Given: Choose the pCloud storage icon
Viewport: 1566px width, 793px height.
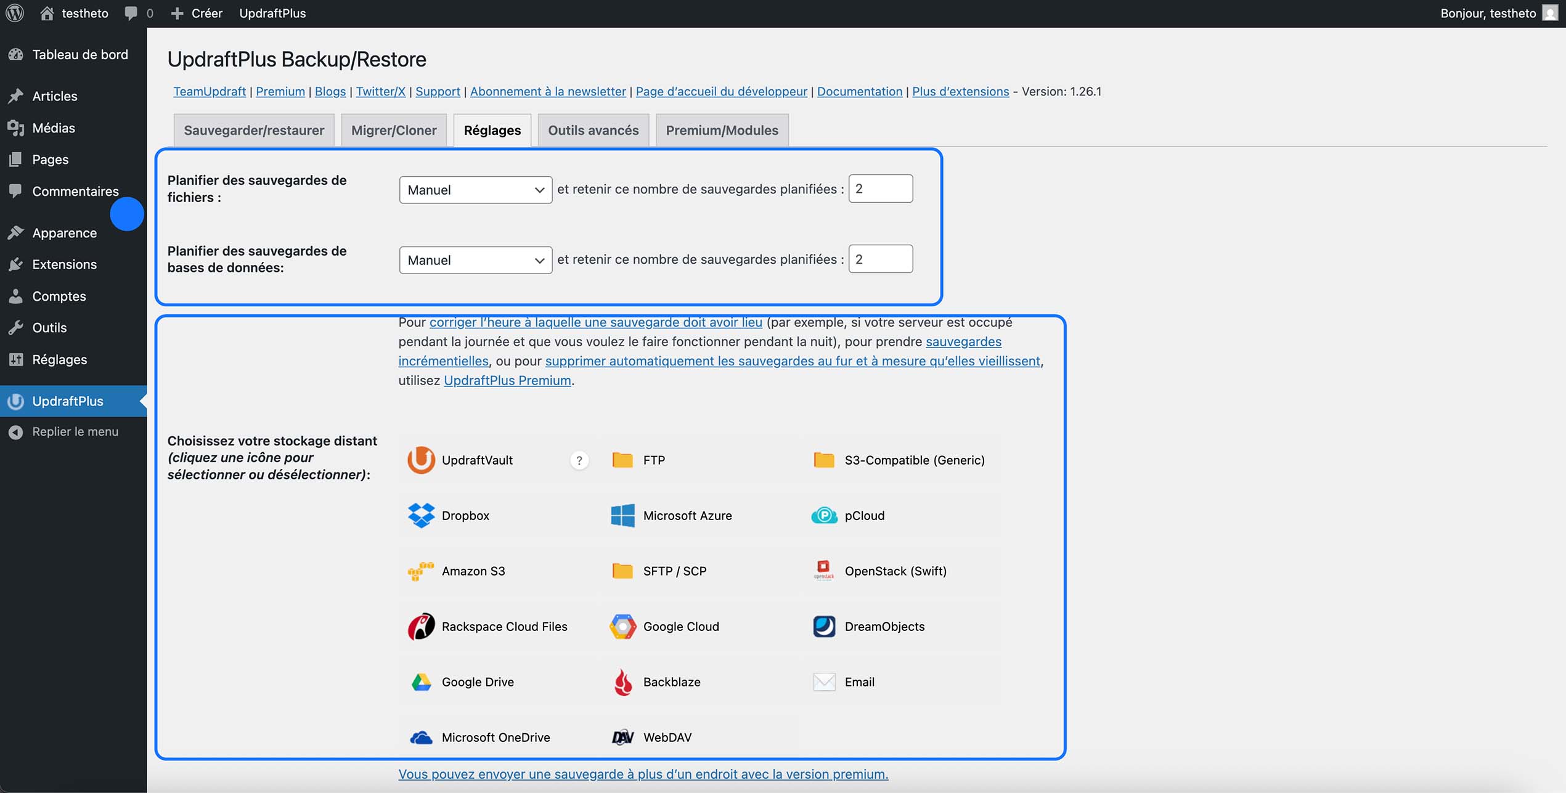Looking at the screenshot, I should pos(823,515).
